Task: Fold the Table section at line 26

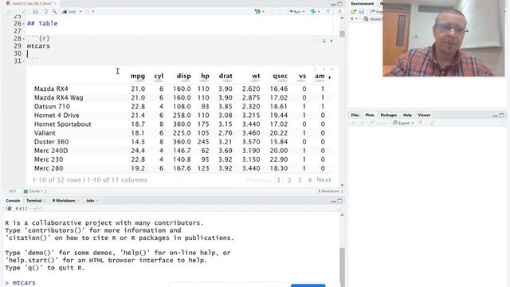Action: click(x=24, y=24)
